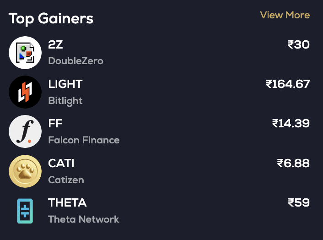
Task: Select the FF ticker name
Action: tap(55, 123)
